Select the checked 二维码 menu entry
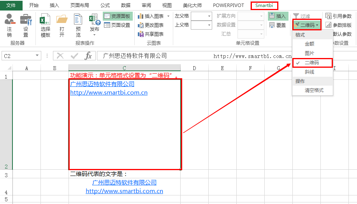 pos(312,63)
